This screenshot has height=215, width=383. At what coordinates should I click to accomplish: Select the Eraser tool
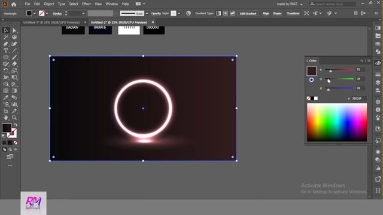14,64
